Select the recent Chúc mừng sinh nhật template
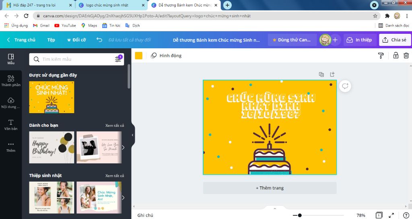This screenshot has width=412, height=219. (51, 97)
